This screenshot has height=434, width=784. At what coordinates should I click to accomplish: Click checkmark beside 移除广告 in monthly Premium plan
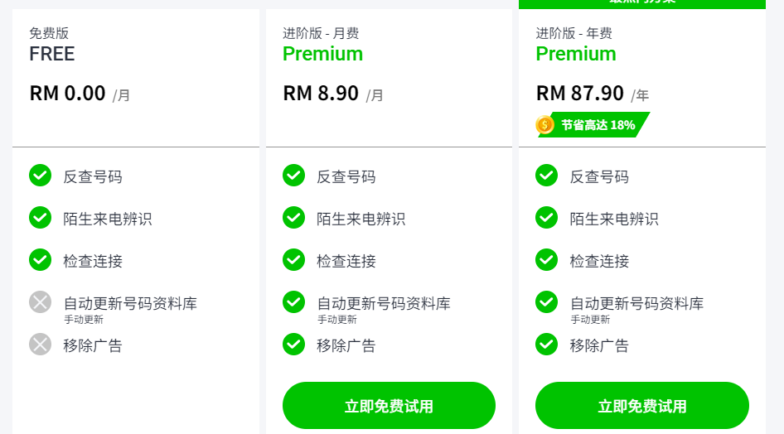click(x=293, y=345)
